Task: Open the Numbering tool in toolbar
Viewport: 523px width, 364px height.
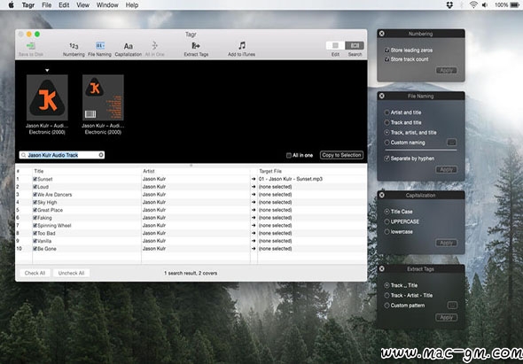Action: (x=74, y=46)
